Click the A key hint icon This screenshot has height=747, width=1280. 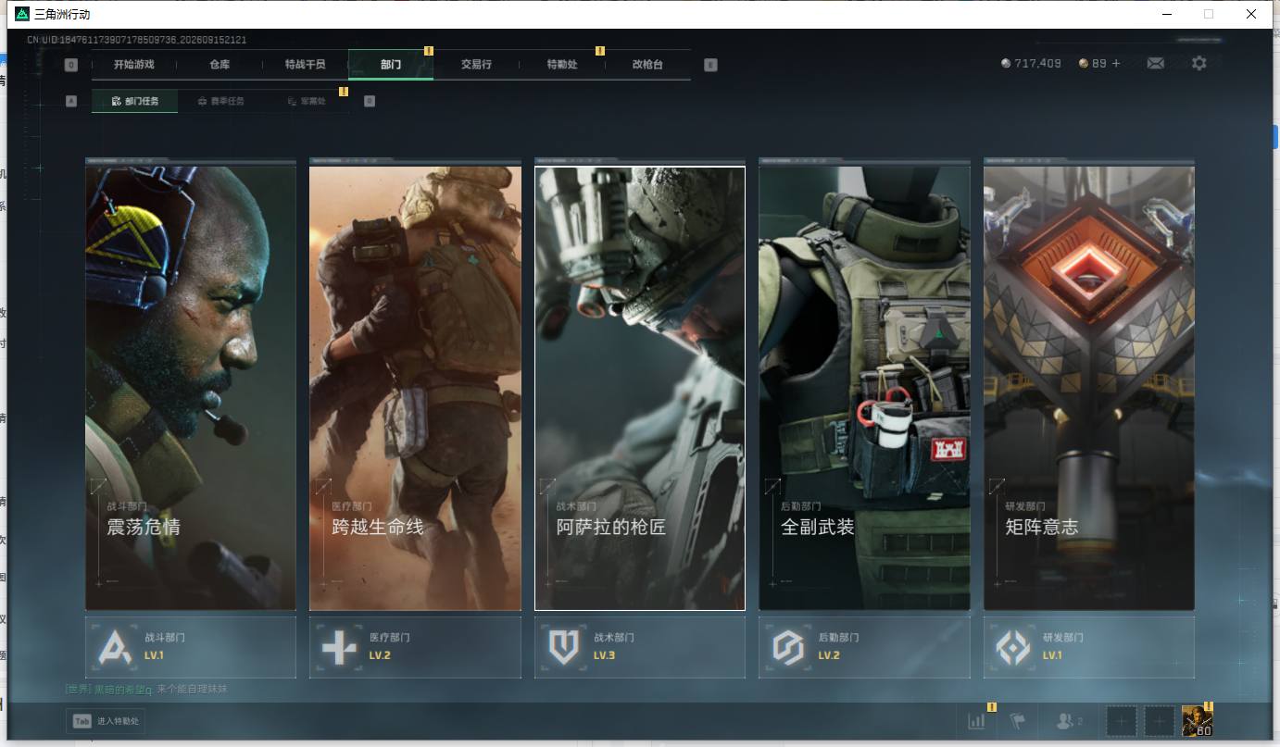[71, 101]
